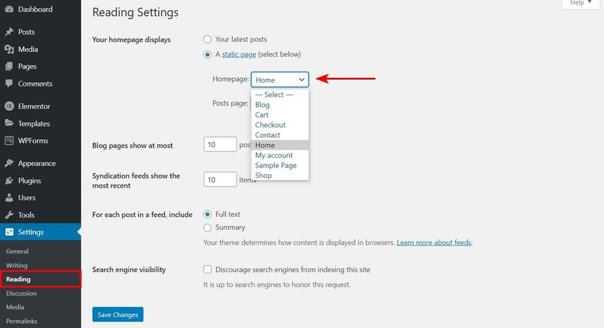Open the Templates folder icon
The image size is (604, 328).
(x=9, y=123)
